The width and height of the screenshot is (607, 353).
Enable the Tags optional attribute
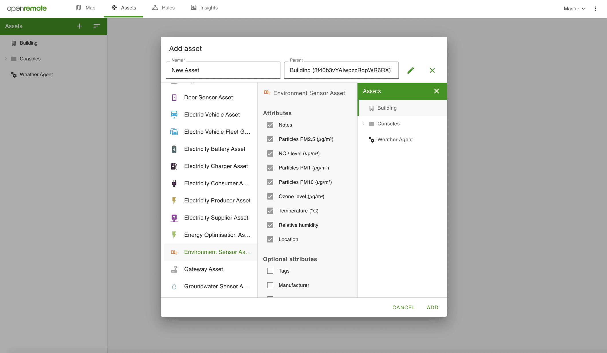tap(270, 271)
